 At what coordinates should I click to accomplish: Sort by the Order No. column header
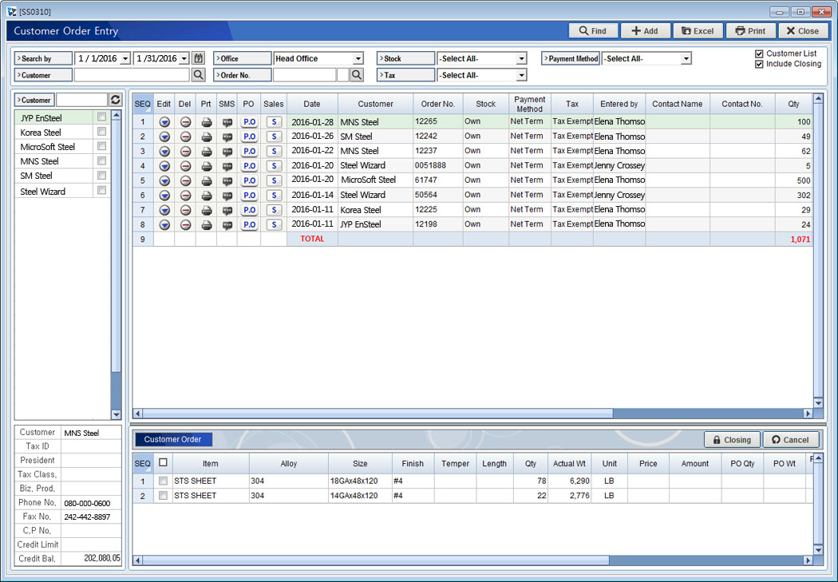pos(437,104)
